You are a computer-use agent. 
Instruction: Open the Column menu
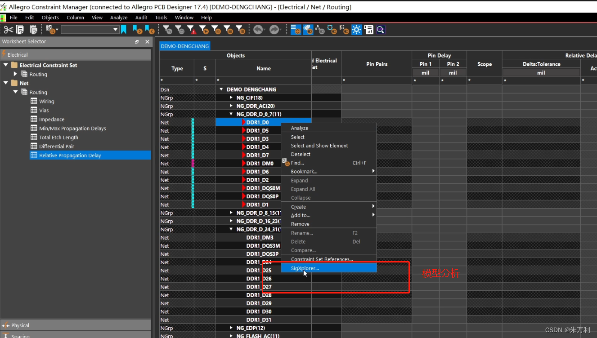pos(75,18)
